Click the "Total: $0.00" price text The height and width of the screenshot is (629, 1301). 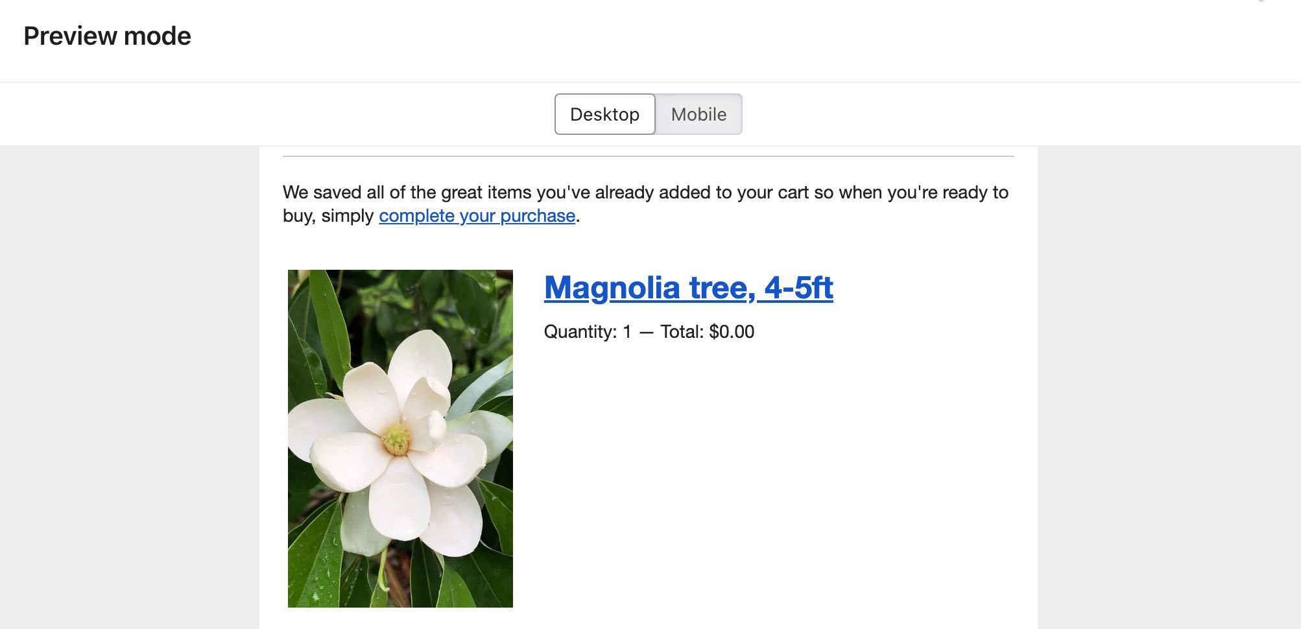pyautogui.click(x=707, y=332)
